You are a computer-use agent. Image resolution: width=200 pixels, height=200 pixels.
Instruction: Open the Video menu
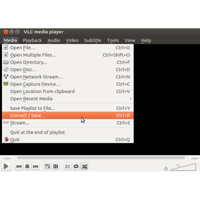point(72,40)
